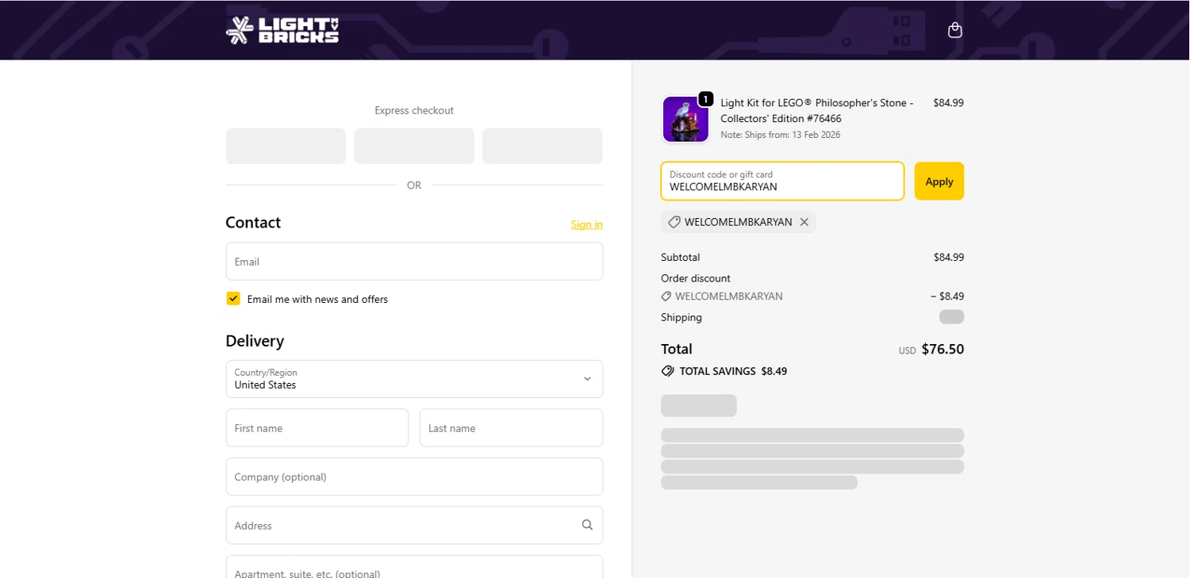Click the address search magnifier icon
Screen dimensions: 1190x578
[587, 525]
